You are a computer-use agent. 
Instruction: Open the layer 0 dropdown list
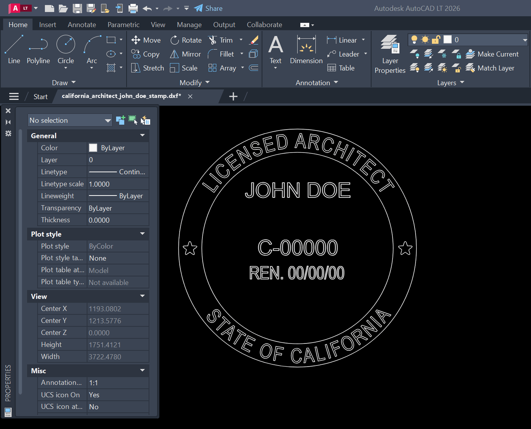coord(525,39)
